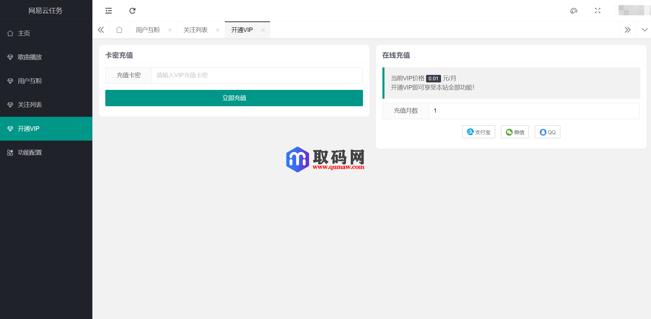Viewport: 651px width, 319px height.
Task: Close the 用户互粉 tab
Action: pyautogui.click(x=170, y=30)
